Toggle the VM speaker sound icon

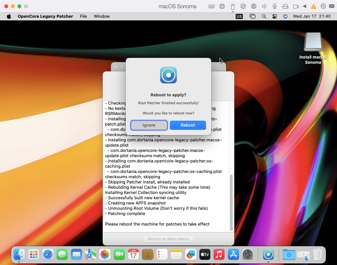click(264, 6)
